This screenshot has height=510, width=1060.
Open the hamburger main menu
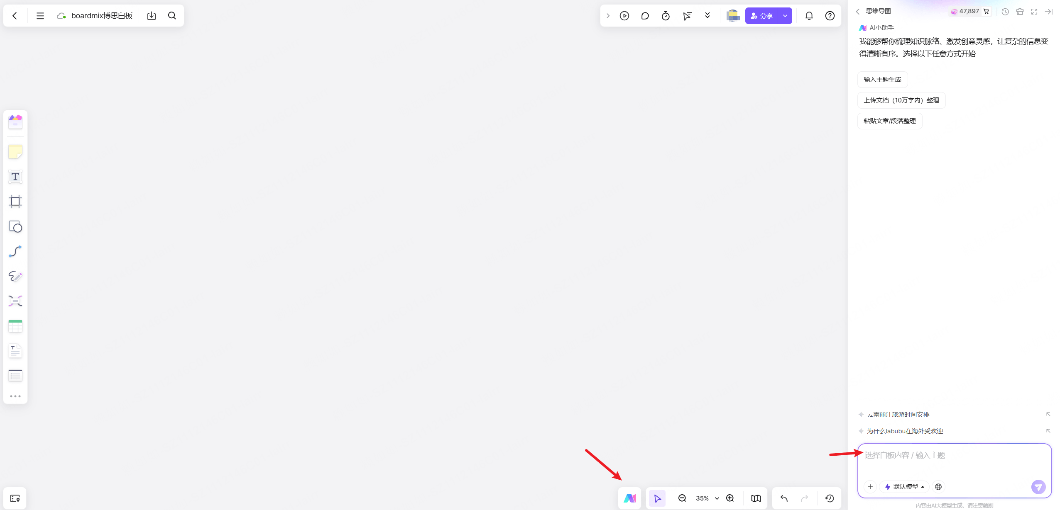40,16
